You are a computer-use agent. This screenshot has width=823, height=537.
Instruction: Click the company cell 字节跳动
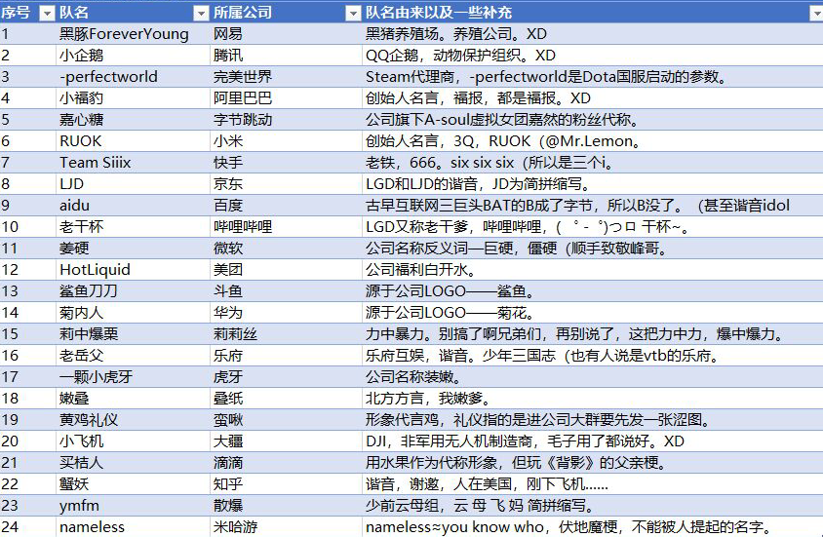[286, 120]
